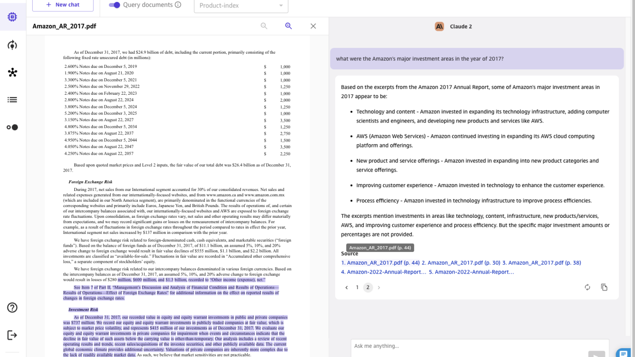Click the Amazon_AR_2017.pdf file title
Screen dimensions: 635x357
point(64,26)
